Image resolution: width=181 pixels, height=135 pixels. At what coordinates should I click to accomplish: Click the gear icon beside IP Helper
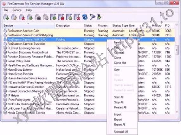(5, 95)
